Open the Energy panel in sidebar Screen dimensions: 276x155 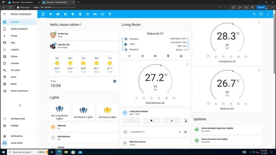click(x=19, y=36)
